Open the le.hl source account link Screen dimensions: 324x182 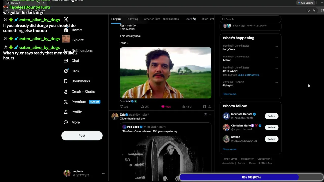coord(128,101)
